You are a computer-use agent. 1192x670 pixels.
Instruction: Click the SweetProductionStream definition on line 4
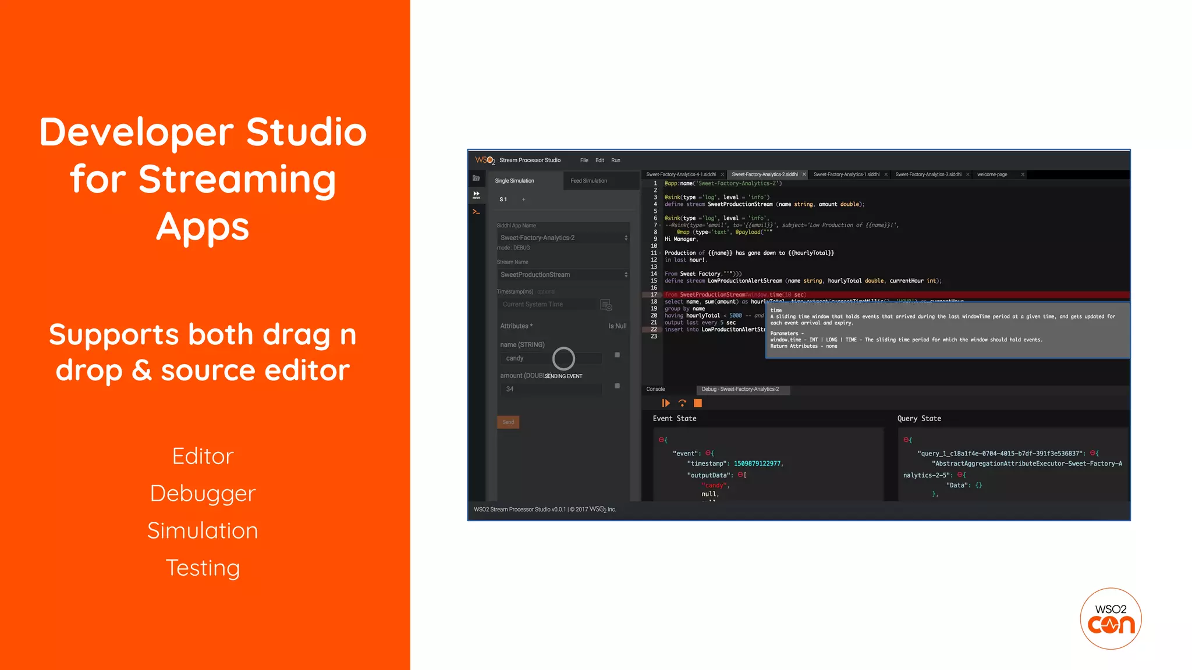(765, 204)
